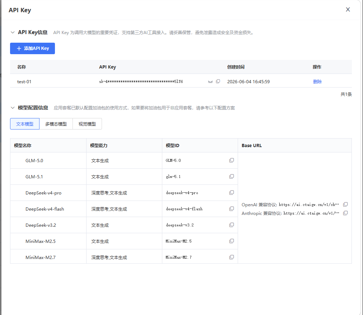This screenshot has height=315, width=363.
Task: Copy the glm-5.1 model ID
Action: pyautogui.click(x=232, y=177)
